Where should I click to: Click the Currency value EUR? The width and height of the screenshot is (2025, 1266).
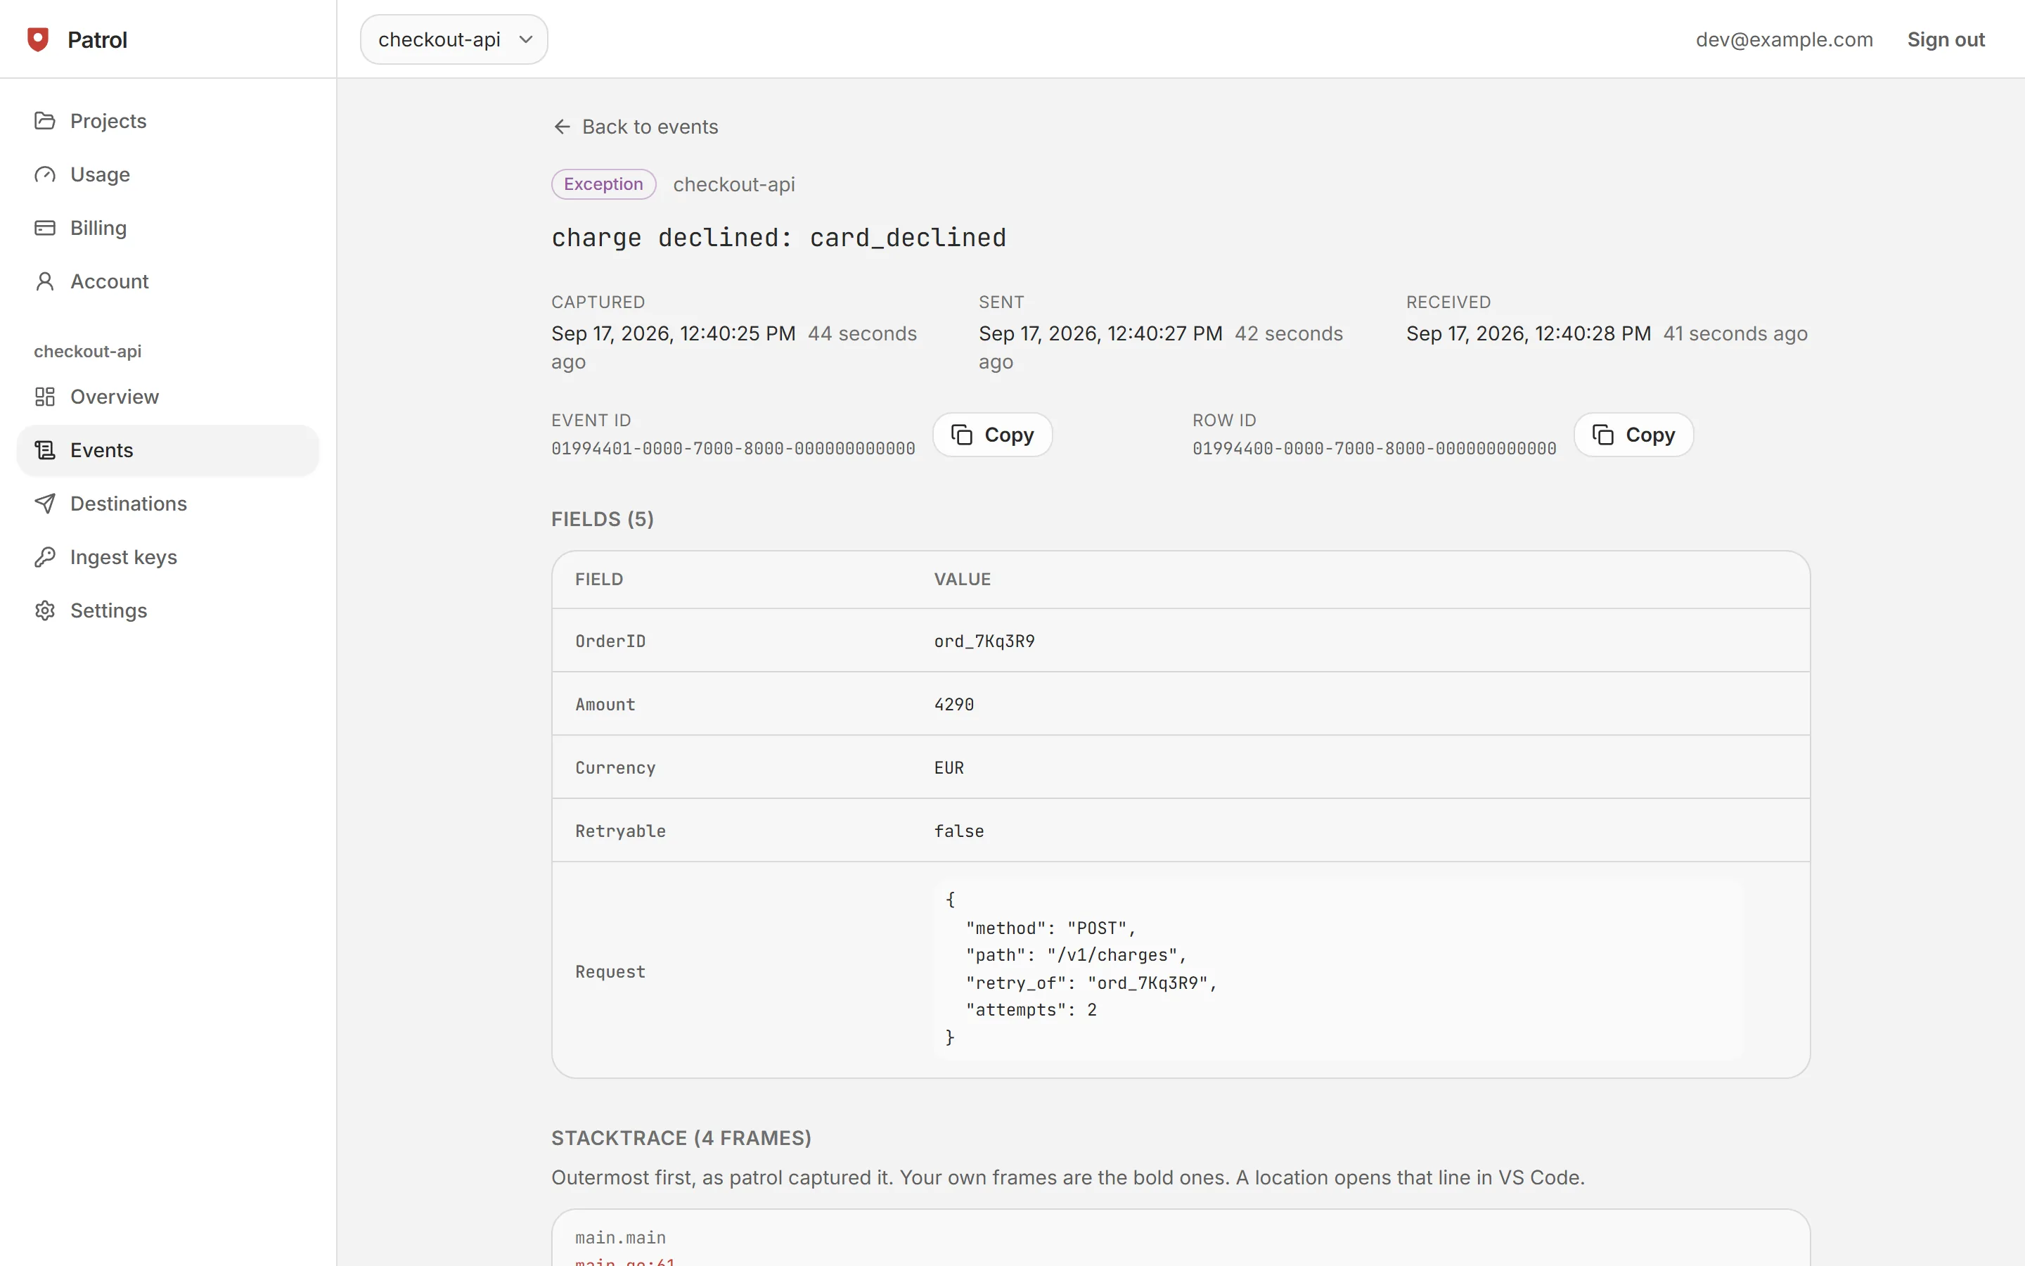coord(949,768)
